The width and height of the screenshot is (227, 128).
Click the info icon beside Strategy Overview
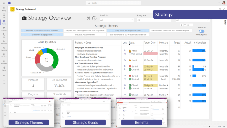[94, 18]
